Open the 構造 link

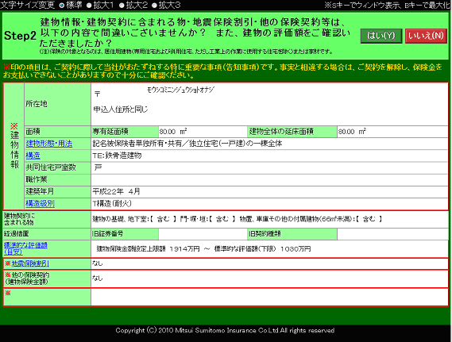(x=33, y=156)
